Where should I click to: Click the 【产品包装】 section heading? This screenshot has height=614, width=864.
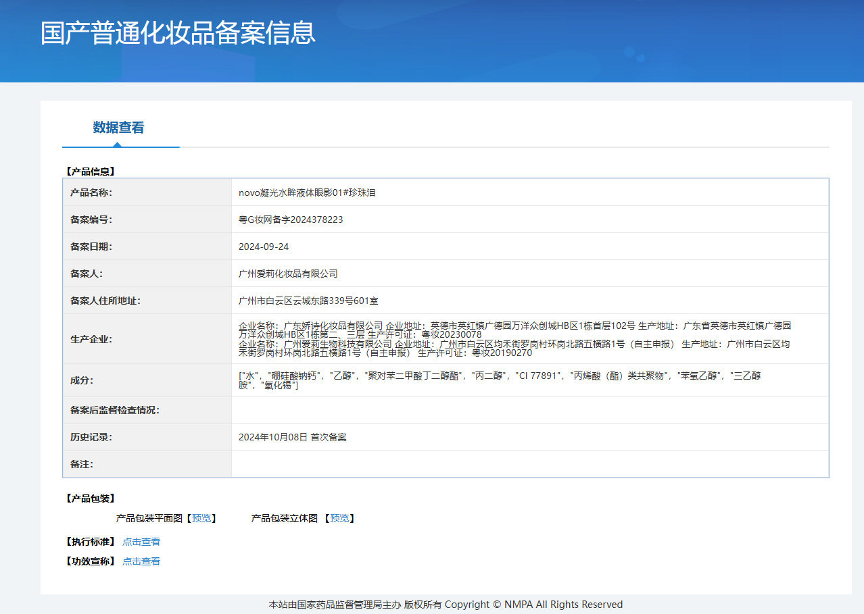pos(90,498)
